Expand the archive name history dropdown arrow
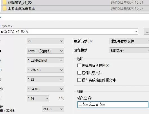The height and width of the screenshot is (114, 149). point(136,31)
